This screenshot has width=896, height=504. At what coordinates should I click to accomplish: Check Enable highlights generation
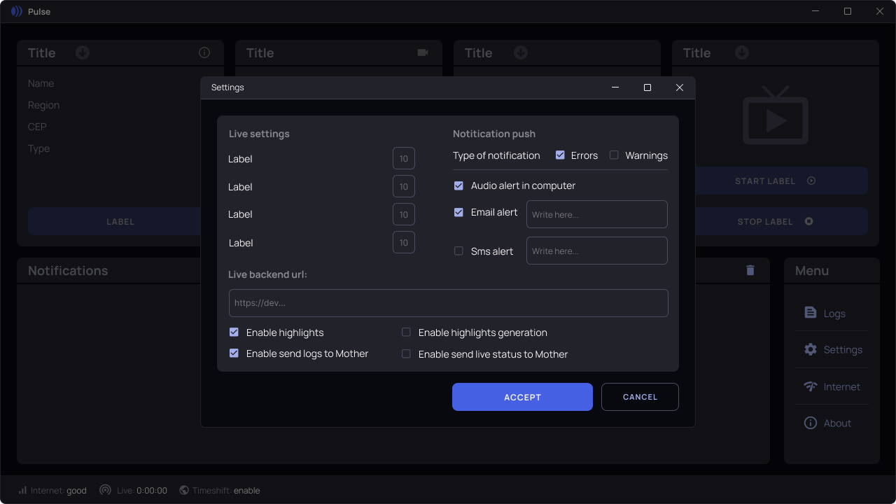[x=406, y=332]
